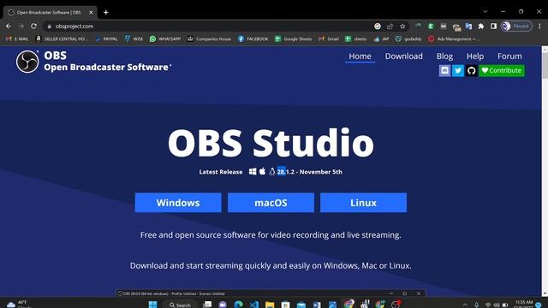
Task: Open the Help menu item
Action: pyautogui.click(x=475, y=56)
